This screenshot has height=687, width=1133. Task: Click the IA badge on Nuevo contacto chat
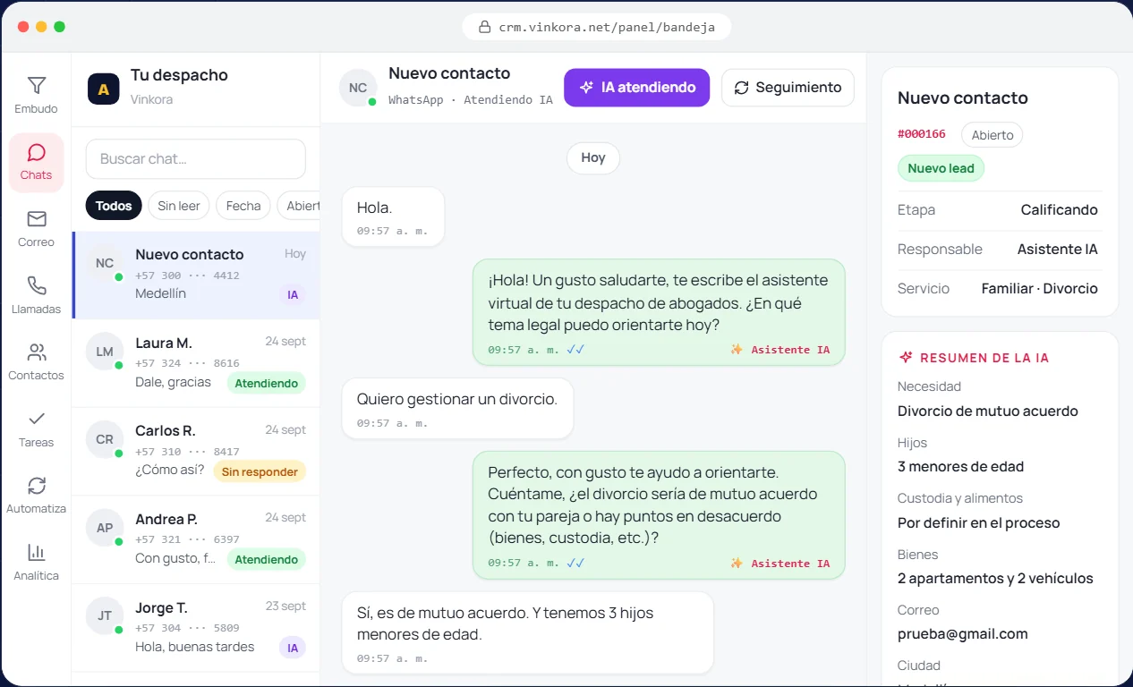point(292,294)
